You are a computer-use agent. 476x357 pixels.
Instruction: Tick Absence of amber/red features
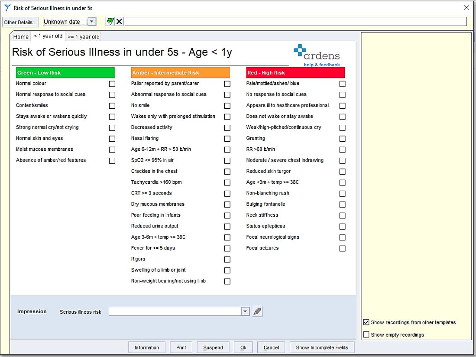tap(112, 161)
